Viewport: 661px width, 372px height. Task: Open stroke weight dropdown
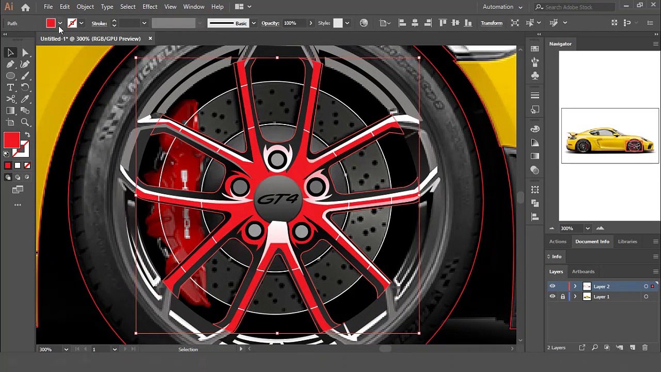[144, 23]
